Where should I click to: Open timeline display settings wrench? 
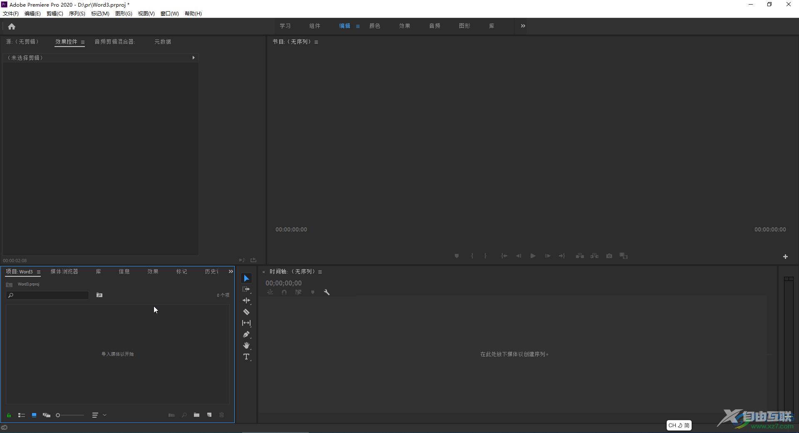click(x=327, y=292)
